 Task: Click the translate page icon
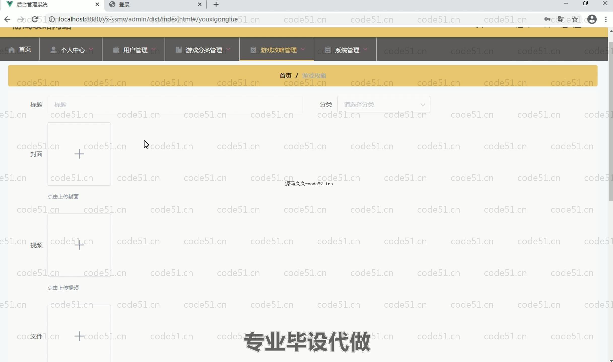pyautogui.click(x=561, y=19)
